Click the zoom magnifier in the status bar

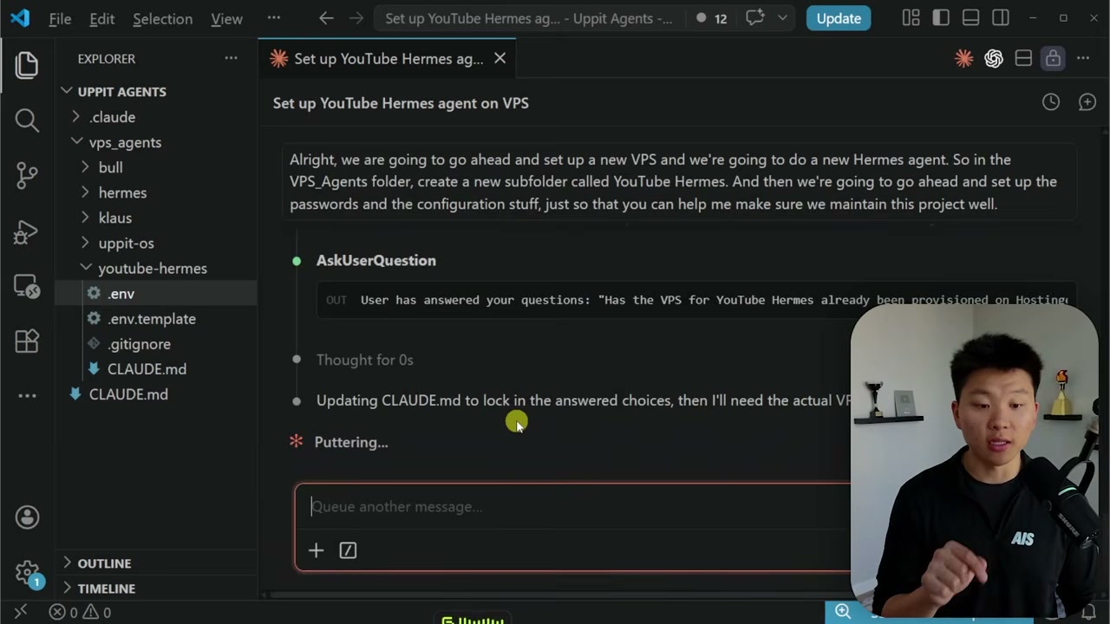click(x=842, y=612)
